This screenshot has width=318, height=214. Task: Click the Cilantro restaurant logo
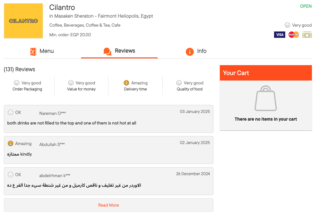tap(23, 21)
